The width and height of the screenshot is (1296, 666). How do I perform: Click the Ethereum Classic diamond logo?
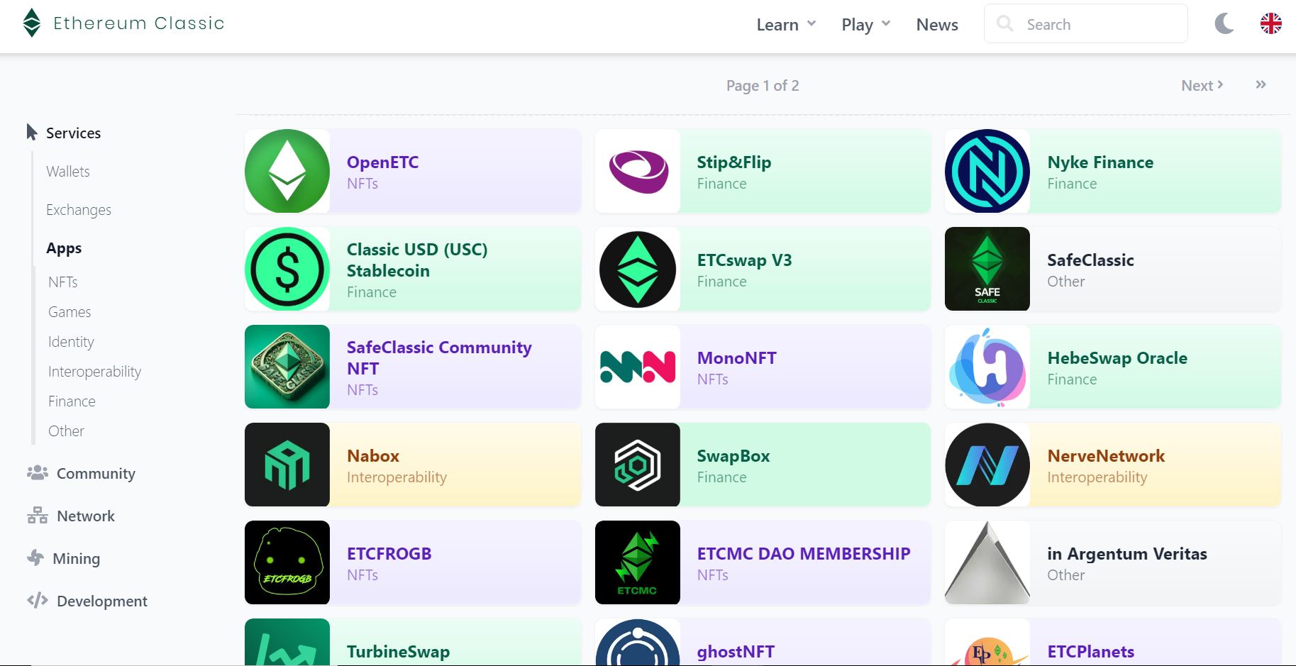[x=32, y=23]
